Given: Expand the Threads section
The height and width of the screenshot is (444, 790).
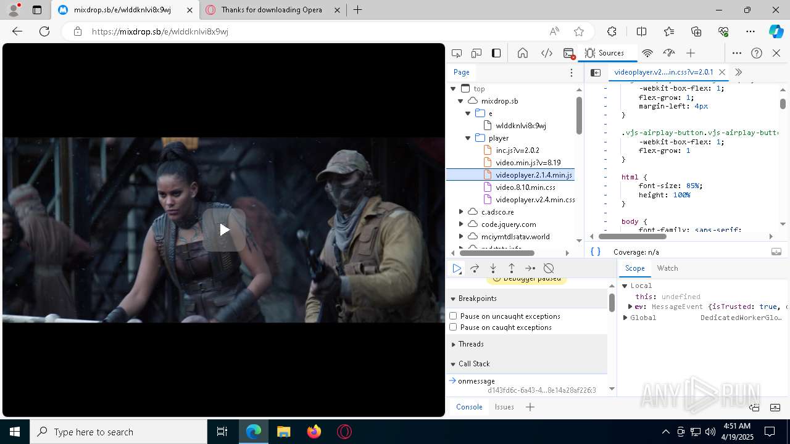Looking at the screenshot, I should tap(453, 344).
